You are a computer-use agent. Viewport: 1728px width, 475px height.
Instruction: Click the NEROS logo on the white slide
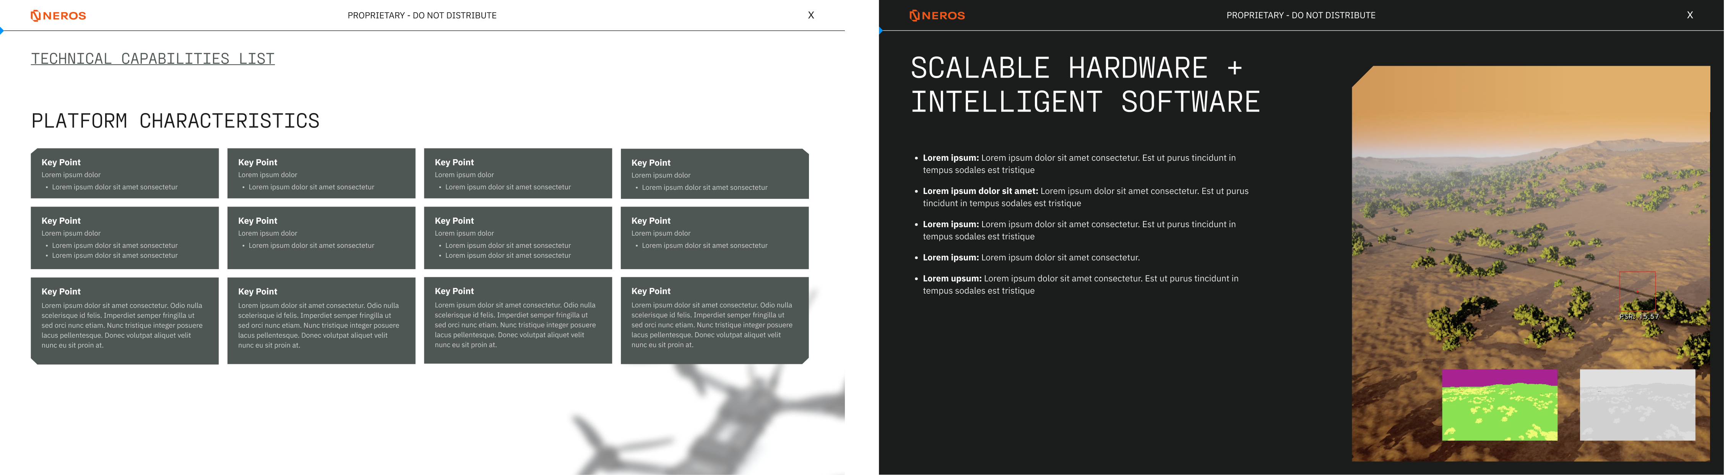pyautogui.click(x=58, y=15)
